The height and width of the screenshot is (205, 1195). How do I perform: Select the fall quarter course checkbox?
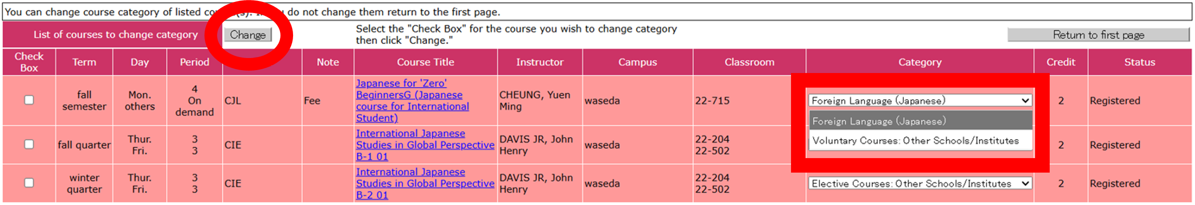[x=29, y=144]
